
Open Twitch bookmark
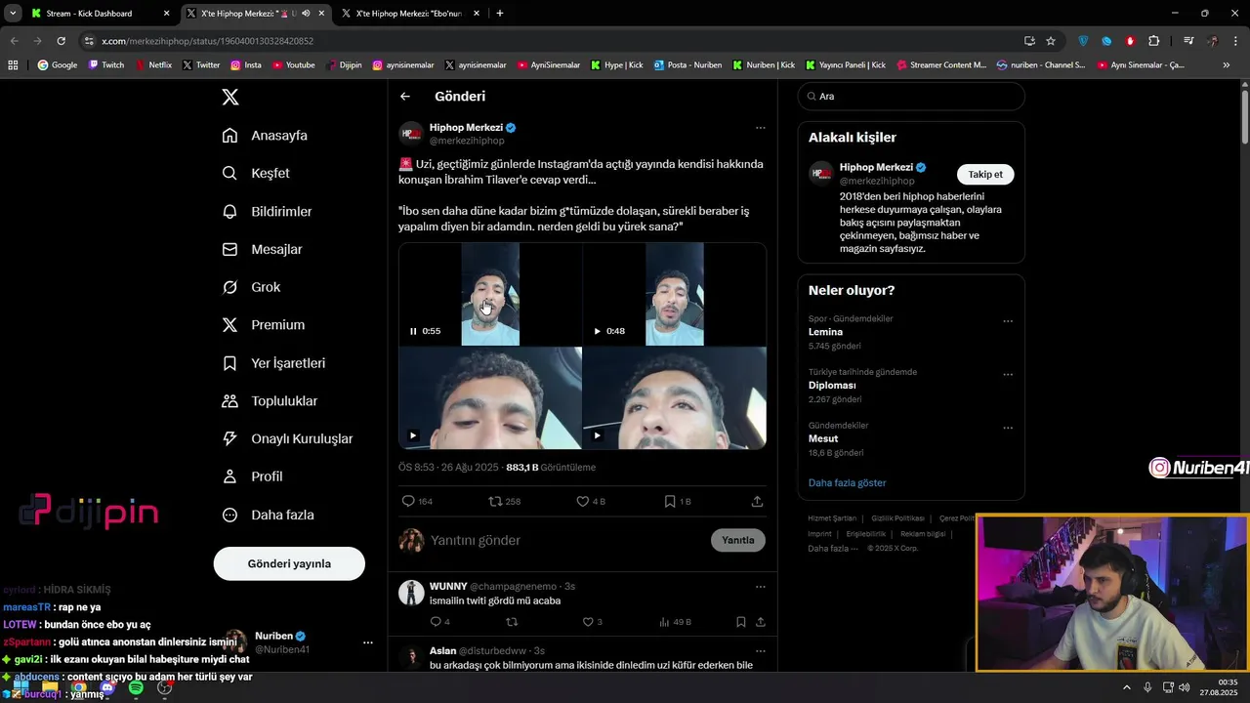106,65
